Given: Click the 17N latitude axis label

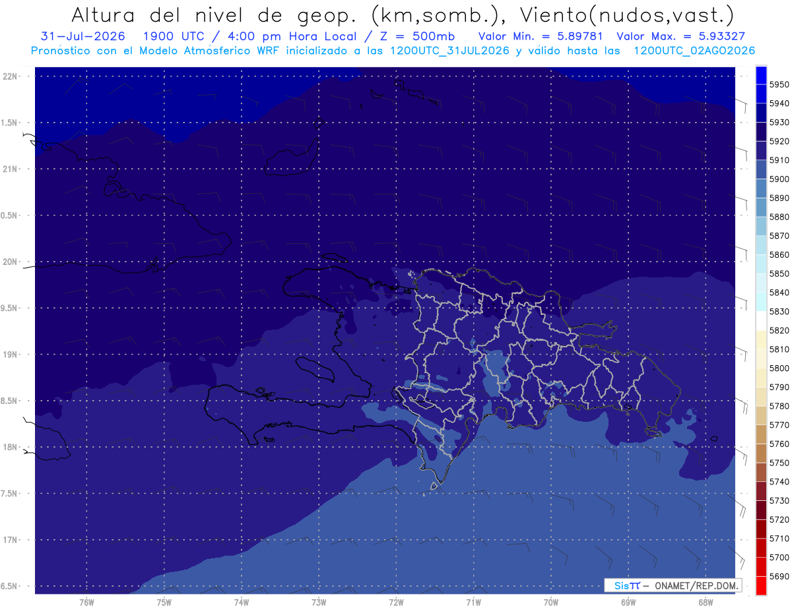Looking at the screenshot, I should coord(9,540).
